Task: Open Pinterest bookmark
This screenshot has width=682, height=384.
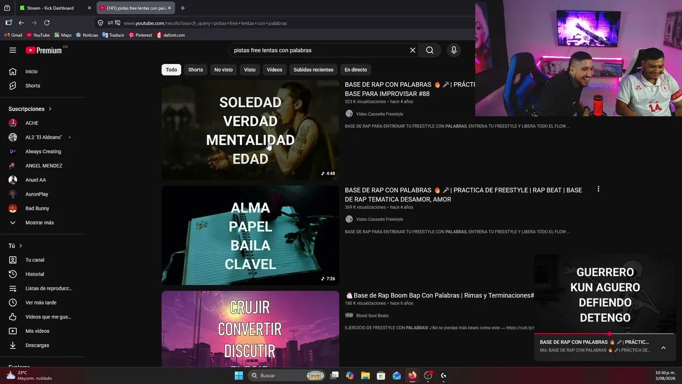Action: [141, 35]
